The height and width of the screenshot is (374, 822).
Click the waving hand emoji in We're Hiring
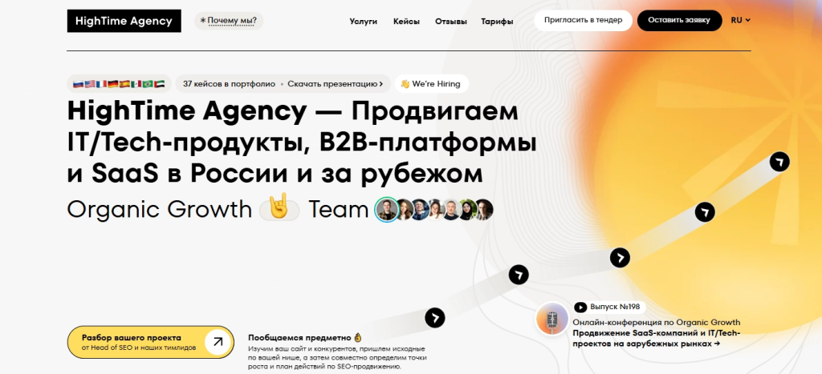click(x=405, y=84)
